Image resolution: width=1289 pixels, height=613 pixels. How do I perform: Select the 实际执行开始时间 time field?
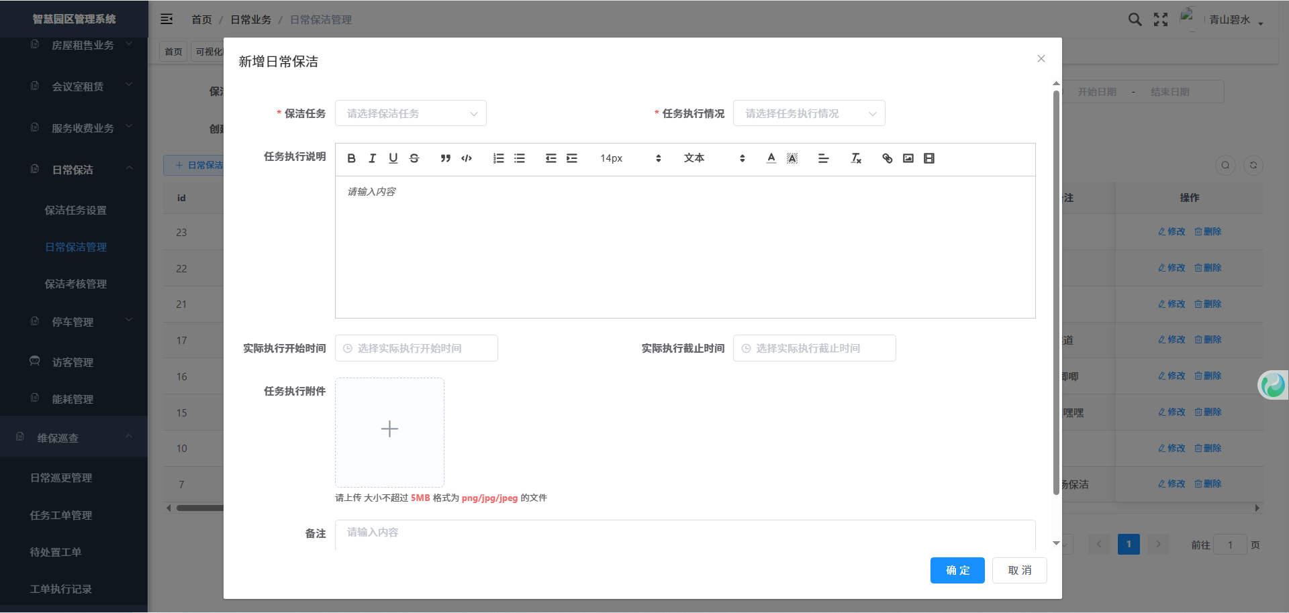point(416,348)
